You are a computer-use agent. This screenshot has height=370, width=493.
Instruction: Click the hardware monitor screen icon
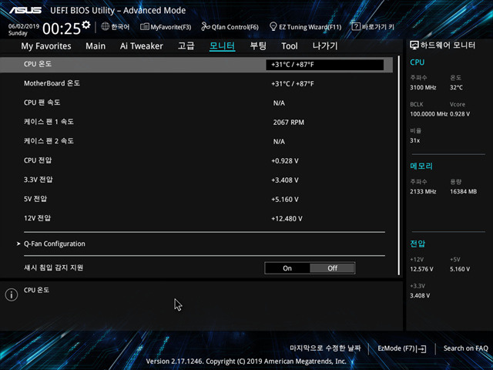pos(414,45)
